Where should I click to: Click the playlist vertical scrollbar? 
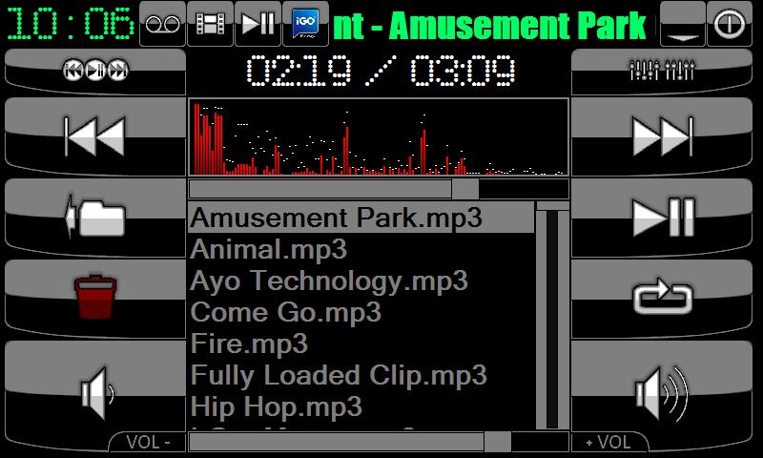pyautogui.click(x=552, y=316)
